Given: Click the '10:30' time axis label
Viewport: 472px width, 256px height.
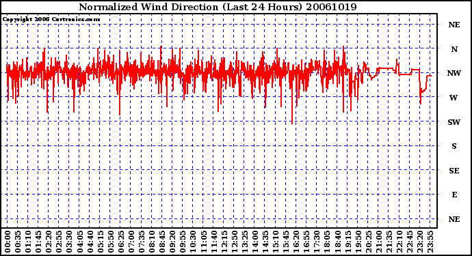Looking at the screenshot, I should pyautogui.click(x=193, y=242).
